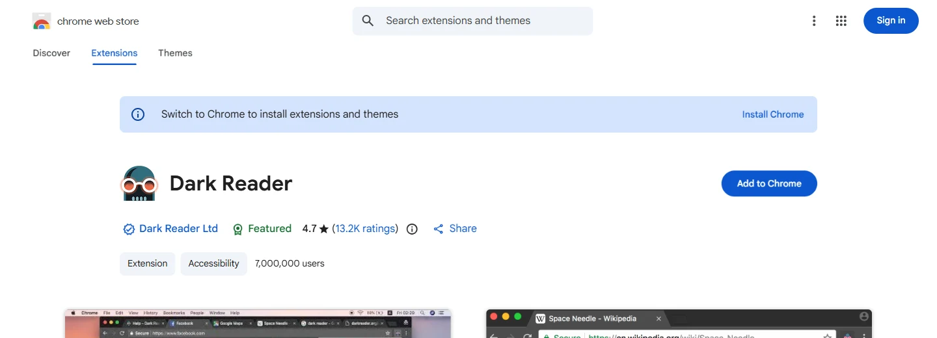This screenshot has width=937, height=338.
Task: Click the info icon in the banner
Action: (138, 114)
